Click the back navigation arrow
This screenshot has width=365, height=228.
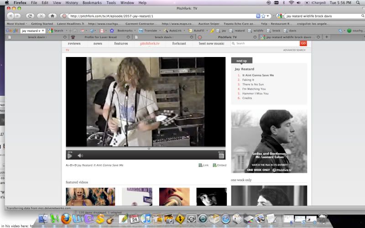[10, 16]
